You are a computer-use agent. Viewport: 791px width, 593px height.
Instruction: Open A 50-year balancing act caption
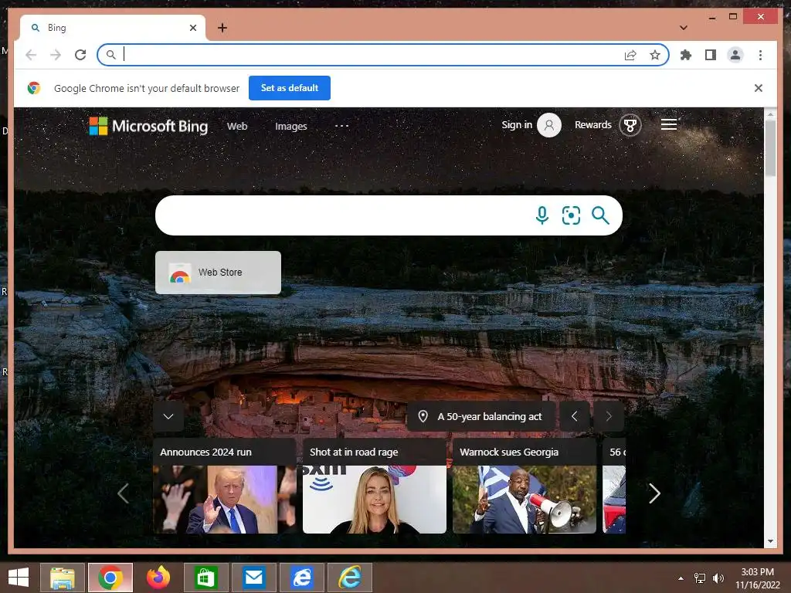489,416
